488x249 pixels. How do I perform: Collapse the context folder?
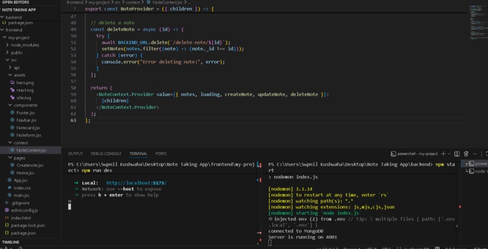pyautogui.click(x=30, y=143)
